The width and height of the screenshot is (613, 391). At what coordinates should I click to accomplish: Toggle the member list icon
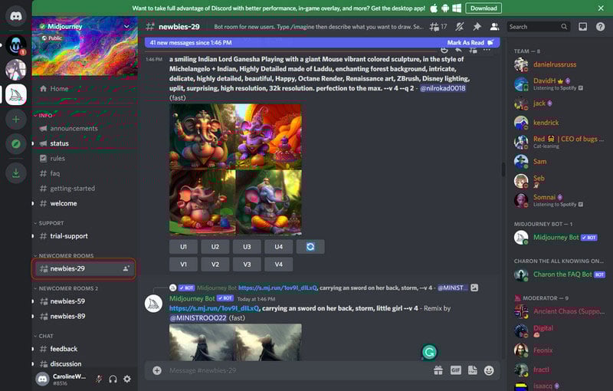coord(494,27)
